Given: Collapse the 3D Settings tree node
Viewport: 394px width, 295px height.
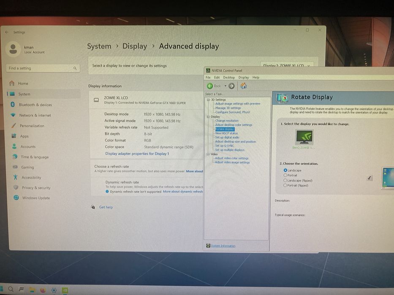Looking at the screenshot, I should 208,100.
